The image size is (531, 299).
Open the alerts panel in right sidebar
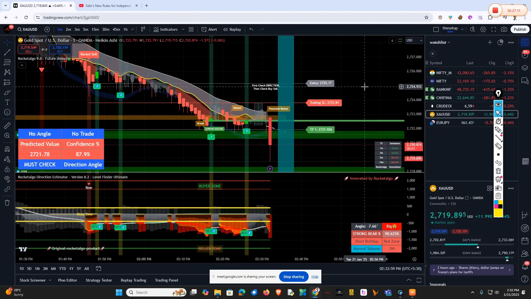[525, 55]
